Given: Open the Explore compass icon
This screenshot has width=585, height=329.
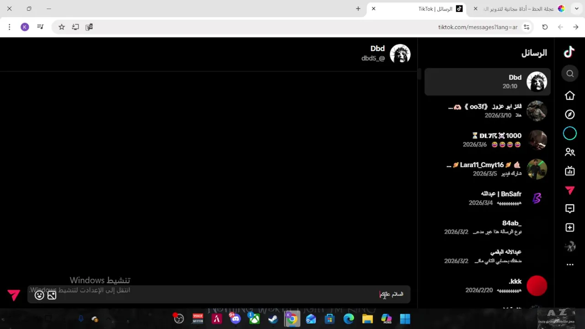Looking at the screenshot, I should pyautogui.click(x=570, y=114).
